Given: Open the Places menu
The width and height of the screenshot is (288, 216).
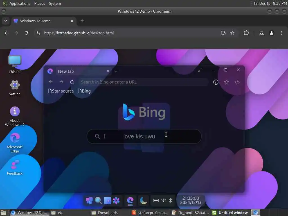Looking at the screenshot, I should [x=40, y=3].
